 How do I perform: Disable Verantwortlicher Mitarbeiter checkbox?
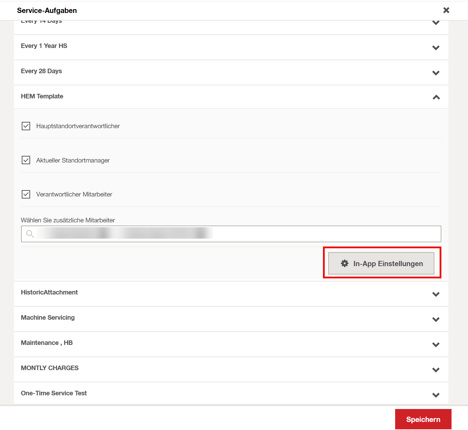(x=26, y=194)
